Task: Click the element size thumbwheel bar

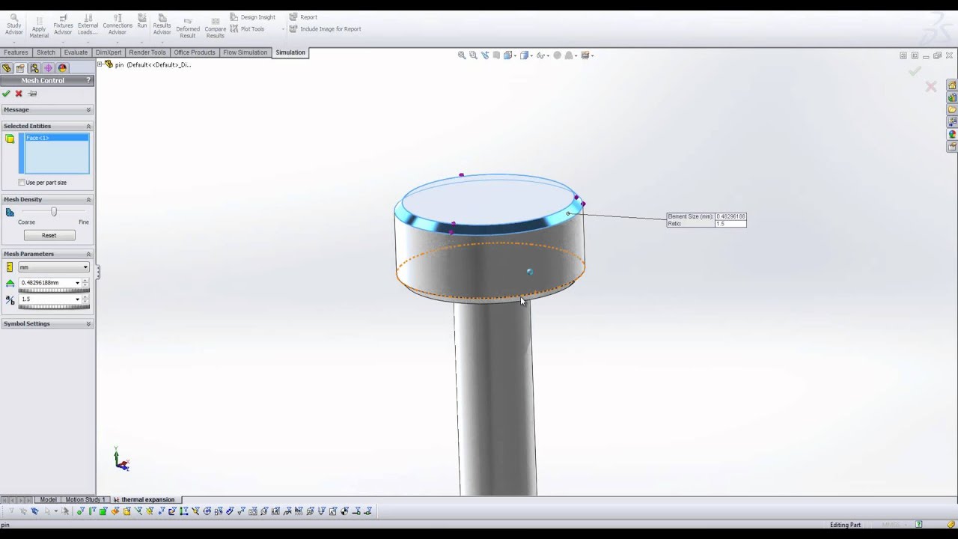Action: point(54,290)
